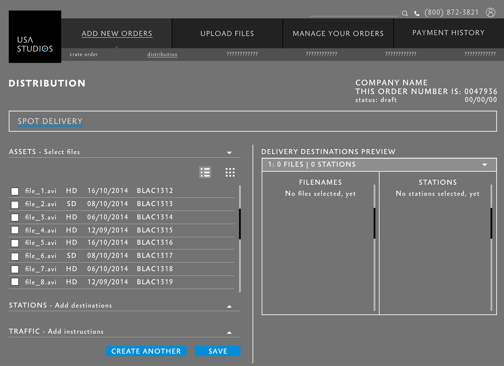The height and width of the screenshot is (366, 504).
Task: Switch assets to grid view
Action: pyautogui.click(x=230, y=172)
